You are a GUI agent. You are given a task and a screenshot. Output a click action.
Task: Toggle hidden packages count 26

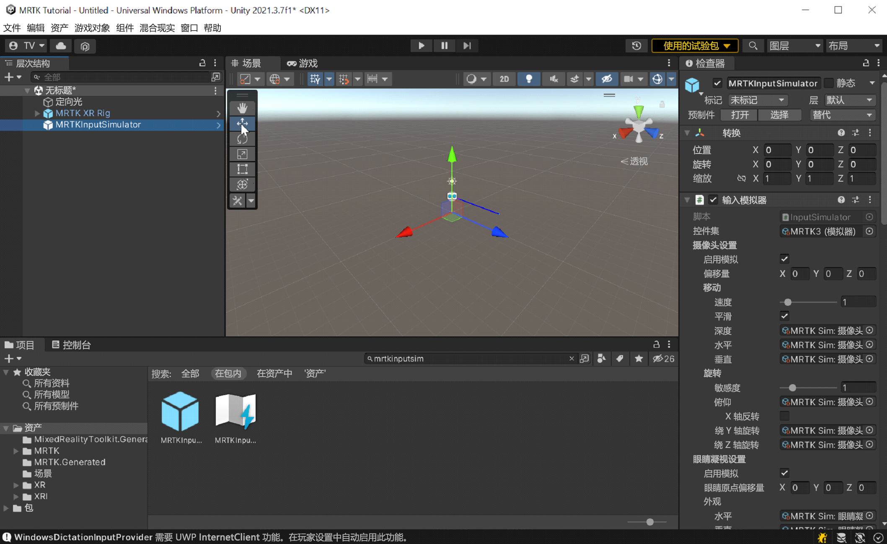coord(663,359)
